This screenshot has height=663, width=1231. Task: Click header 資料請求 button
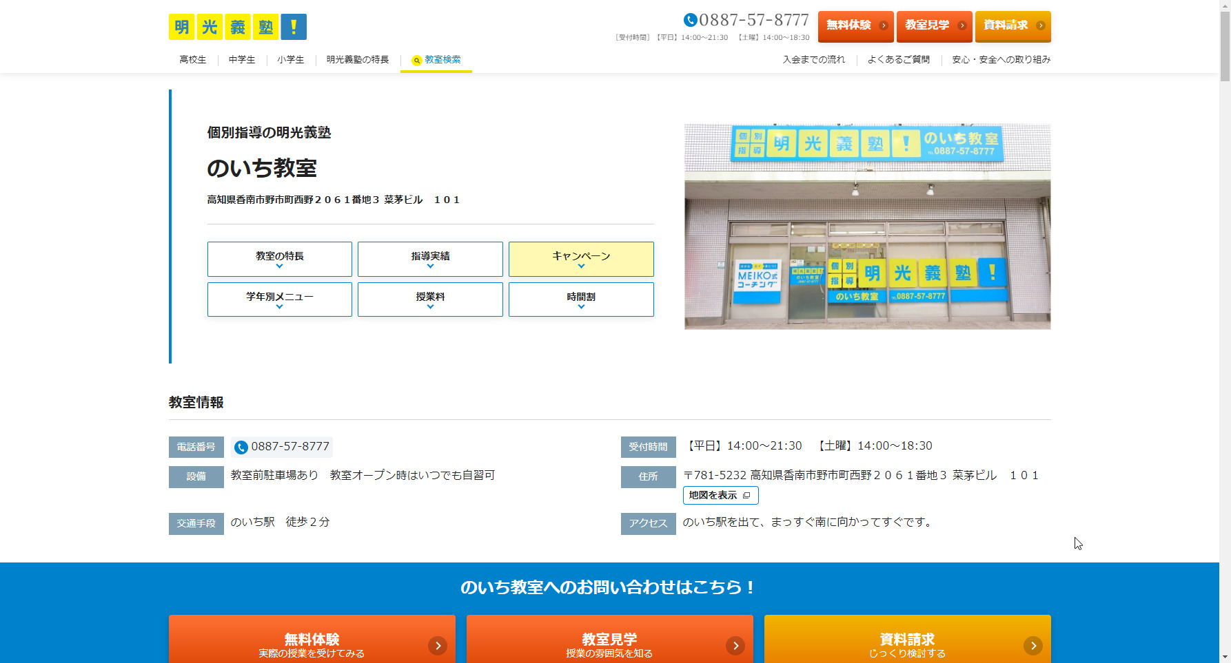coord(1013,26)
